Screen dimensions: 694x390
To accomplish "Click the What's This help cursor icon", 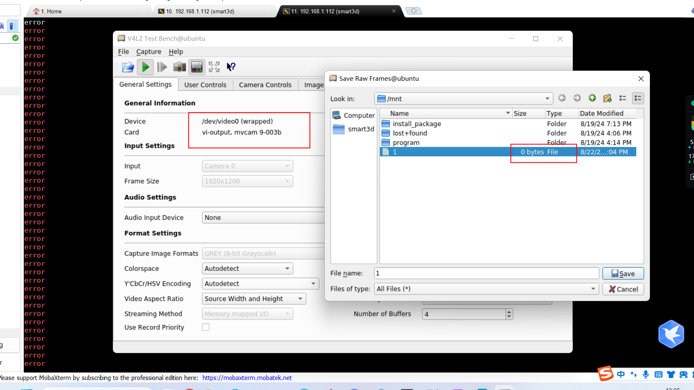I will pos(231,67).
